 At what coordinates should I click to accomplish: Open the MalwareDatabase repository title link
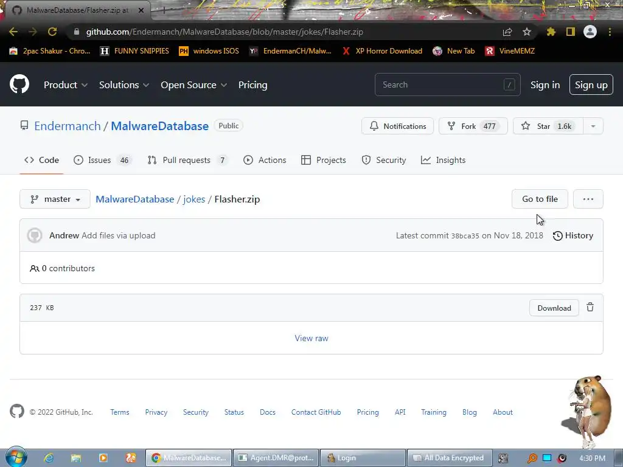pos(160,126)
